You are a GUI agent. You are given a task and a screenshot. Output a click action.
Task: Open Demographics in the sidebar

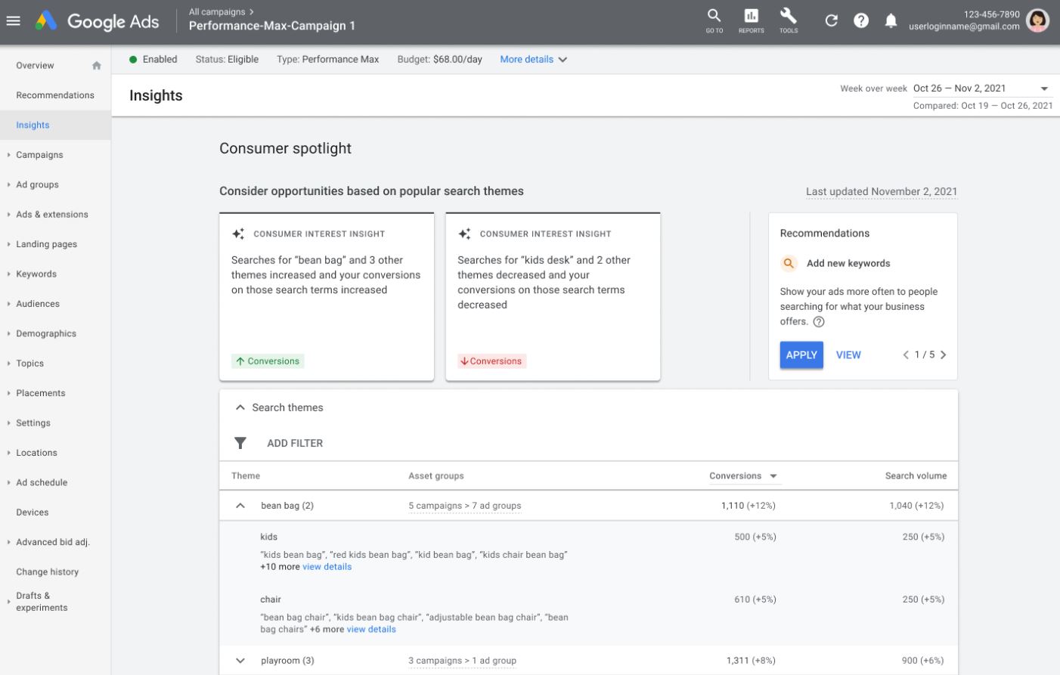pos(46,333)
